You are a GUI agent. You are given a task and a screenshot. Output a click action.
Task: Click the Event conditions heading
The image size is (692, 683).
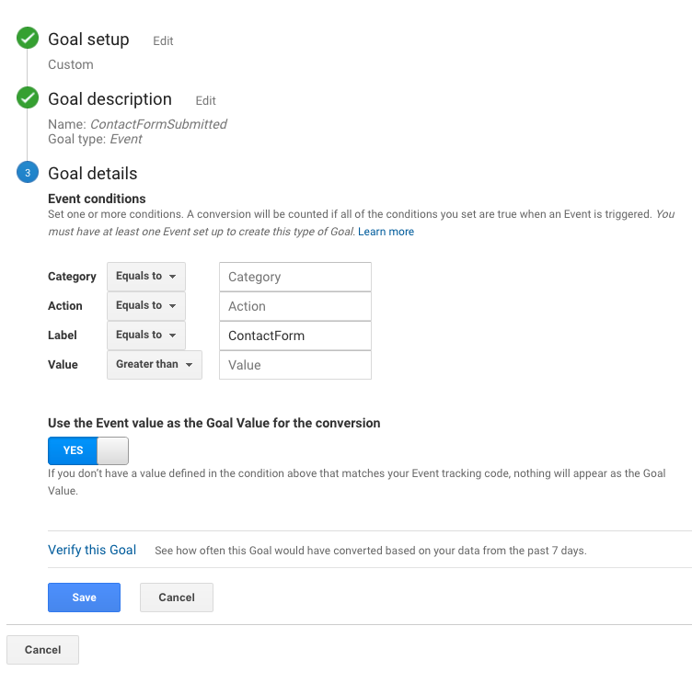point(97,199)
